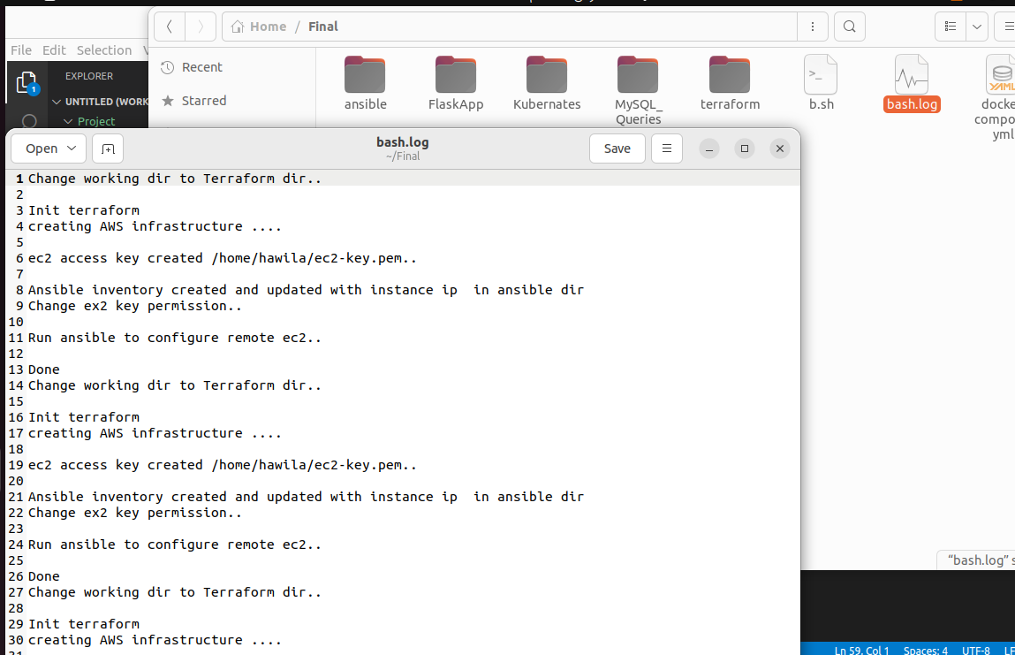Maximize the bash.log editor window

click(x=745, y=149)
